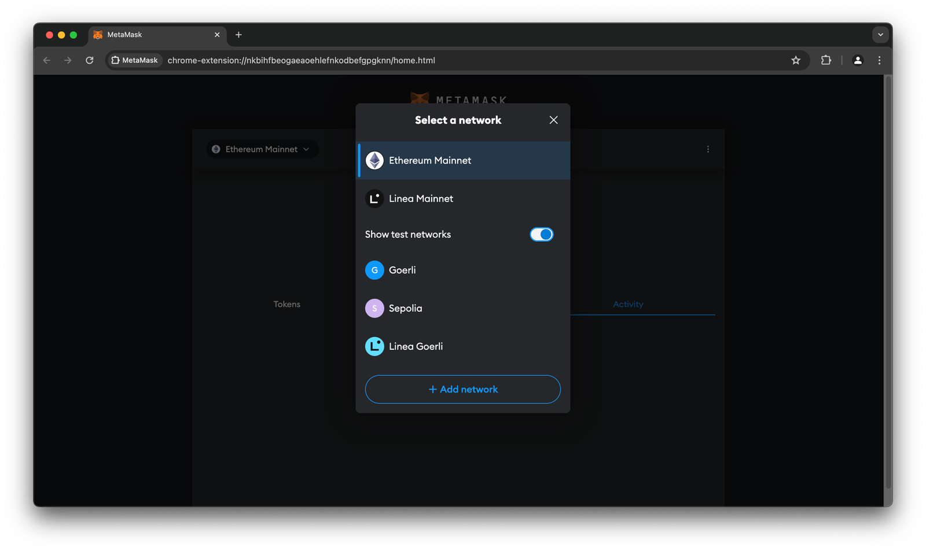The image size is (926, 551).
Task: Close the Select a network dialog
Action: coord(553,120)
